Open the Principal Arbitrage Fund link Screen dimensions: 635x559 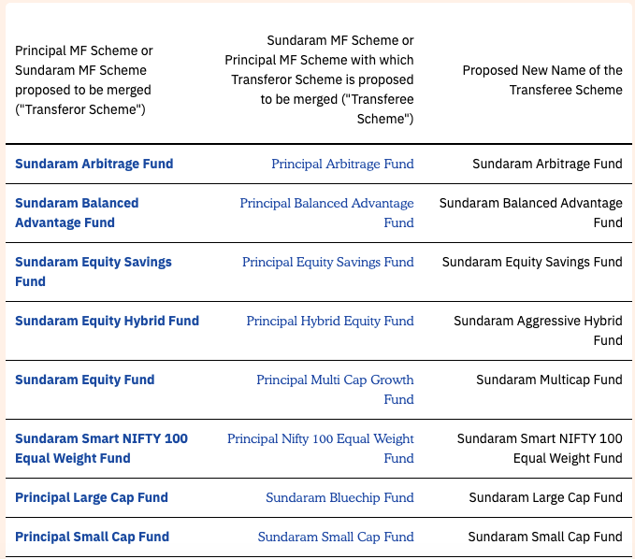point(342,164)
